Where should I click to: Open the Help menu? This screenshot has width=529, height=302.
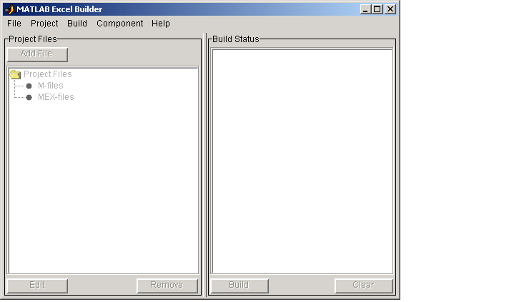pos(161,24)
